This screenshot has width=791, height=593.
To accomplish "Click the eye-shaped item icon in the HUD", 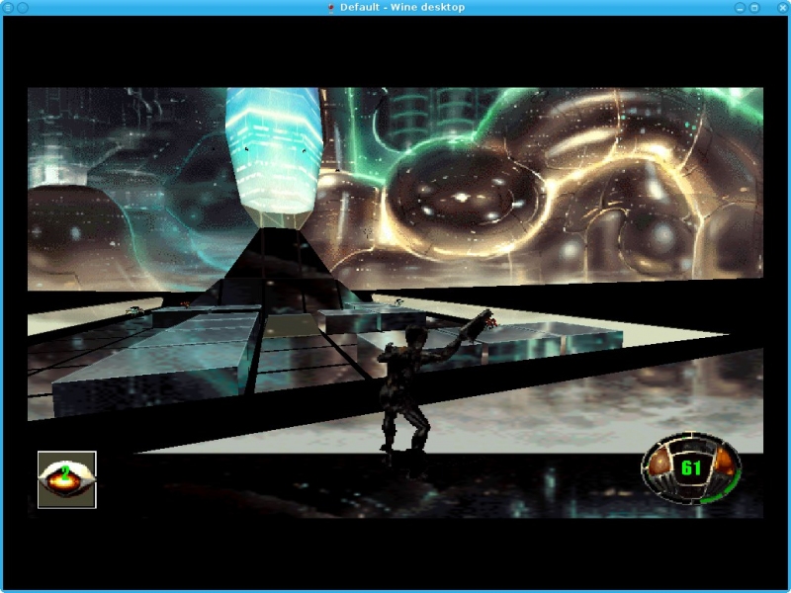I will [66, 479].
